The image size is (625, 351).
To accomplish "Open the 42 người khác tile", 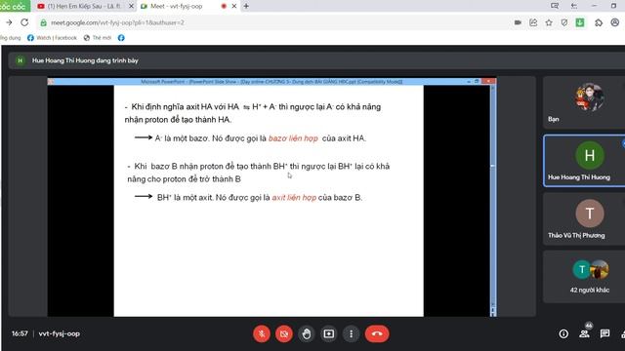I will (x=584, y=277).
